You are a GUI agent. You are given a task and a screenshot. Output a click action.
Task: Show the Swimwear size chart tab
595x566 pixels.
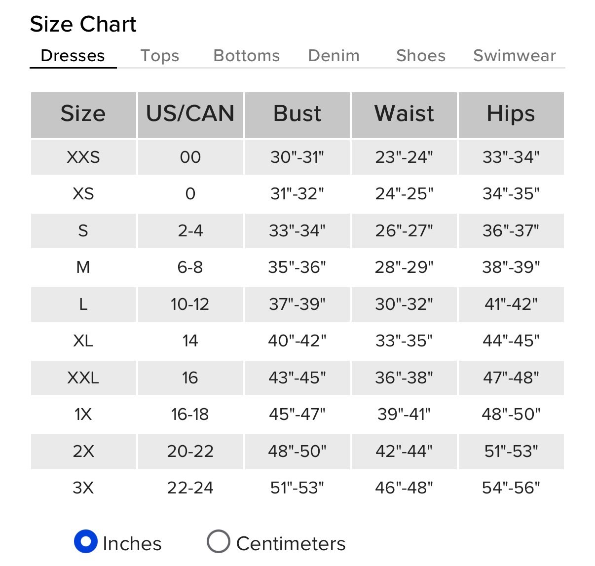point(515,56)
